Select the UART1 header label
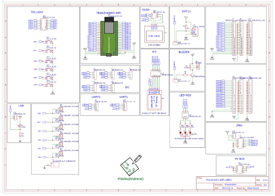The image size is (275, 196). pyautogui.click(x=124, y=96)
